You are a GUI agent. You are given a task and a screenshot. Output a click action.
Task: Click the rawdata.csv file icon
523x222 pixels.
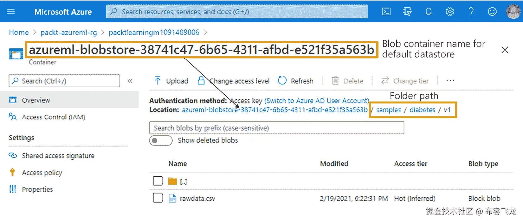pos(172,198)
